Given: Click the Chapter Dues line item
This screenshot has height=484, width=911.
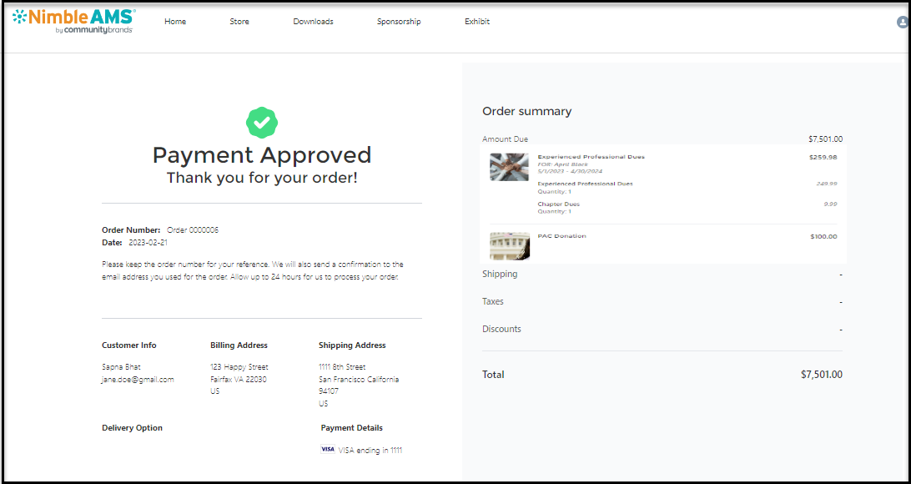Looking at the screenshot, I should click(558, 204).
